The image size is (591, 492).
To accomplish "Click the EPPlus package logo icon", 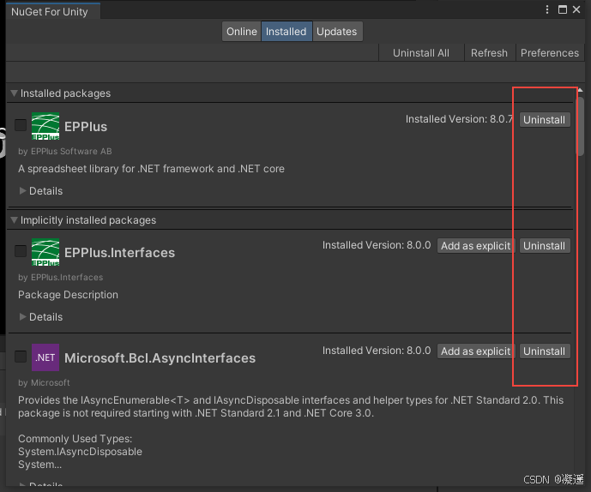I will point(45,126).
